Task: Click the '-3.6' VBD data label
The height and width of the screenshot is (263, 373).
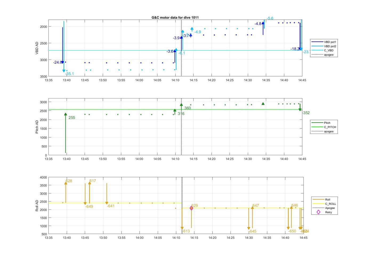Action: pyautogui.click(x=170, y=51)
